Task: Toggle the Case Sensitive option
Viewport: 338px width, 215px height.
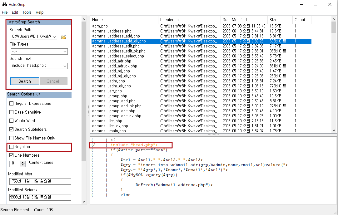Action: 12,112
